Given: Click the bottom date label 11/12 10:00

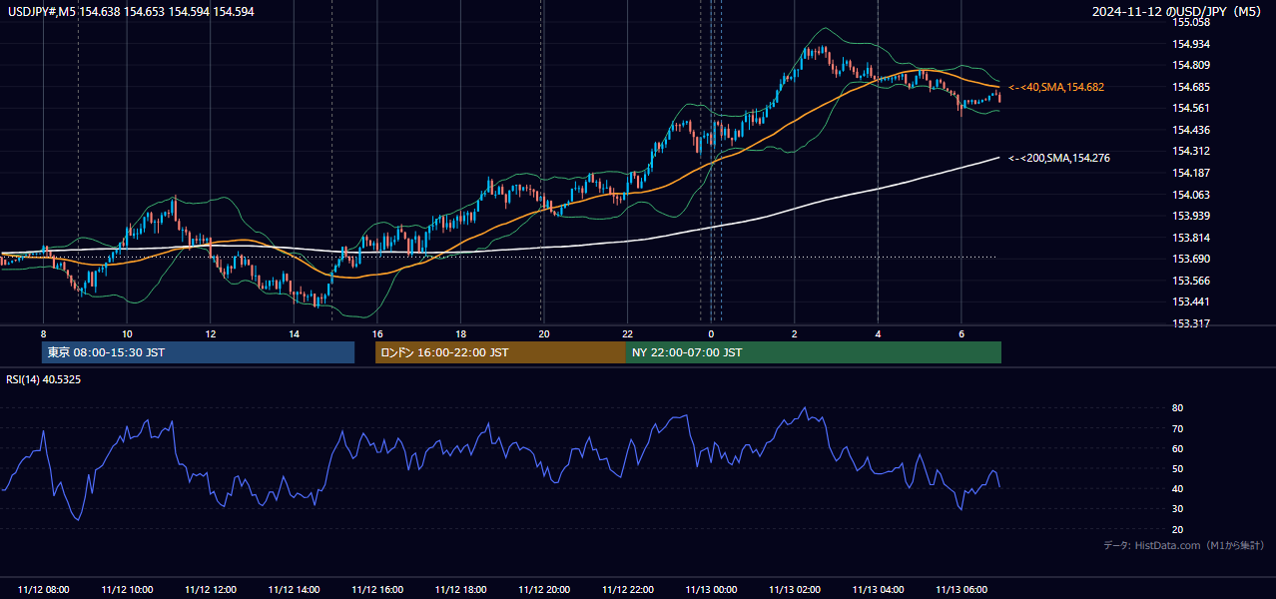Looking at the screenshot, I should [x=127, y=590].
